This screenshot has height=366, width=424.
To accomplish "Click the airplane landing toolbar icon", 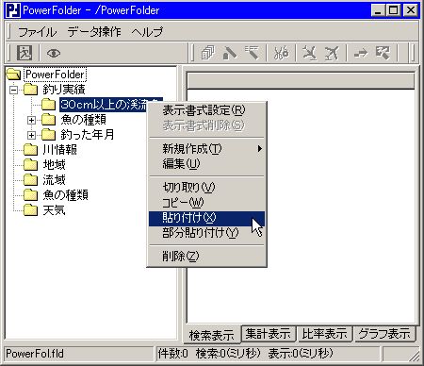I will pos(309,53).
